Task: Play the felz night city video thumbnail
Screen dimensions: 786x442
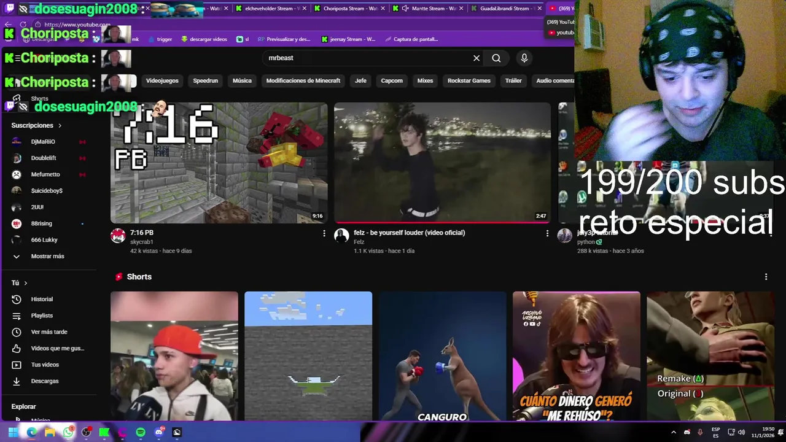Action: [442, 163]
